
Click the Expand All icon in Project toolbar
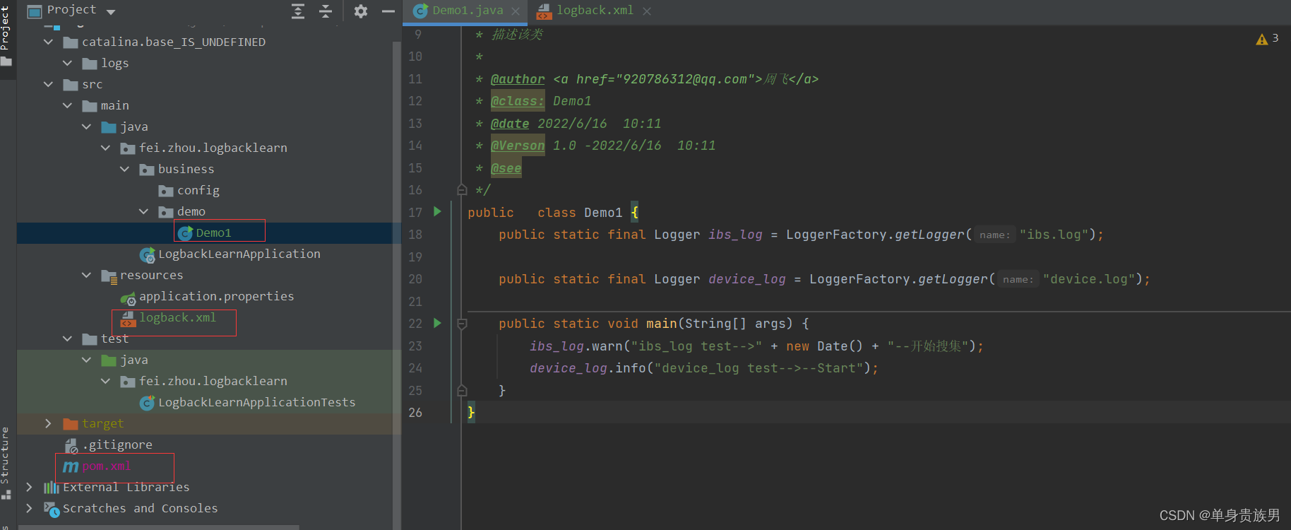(x=298, y=11)
